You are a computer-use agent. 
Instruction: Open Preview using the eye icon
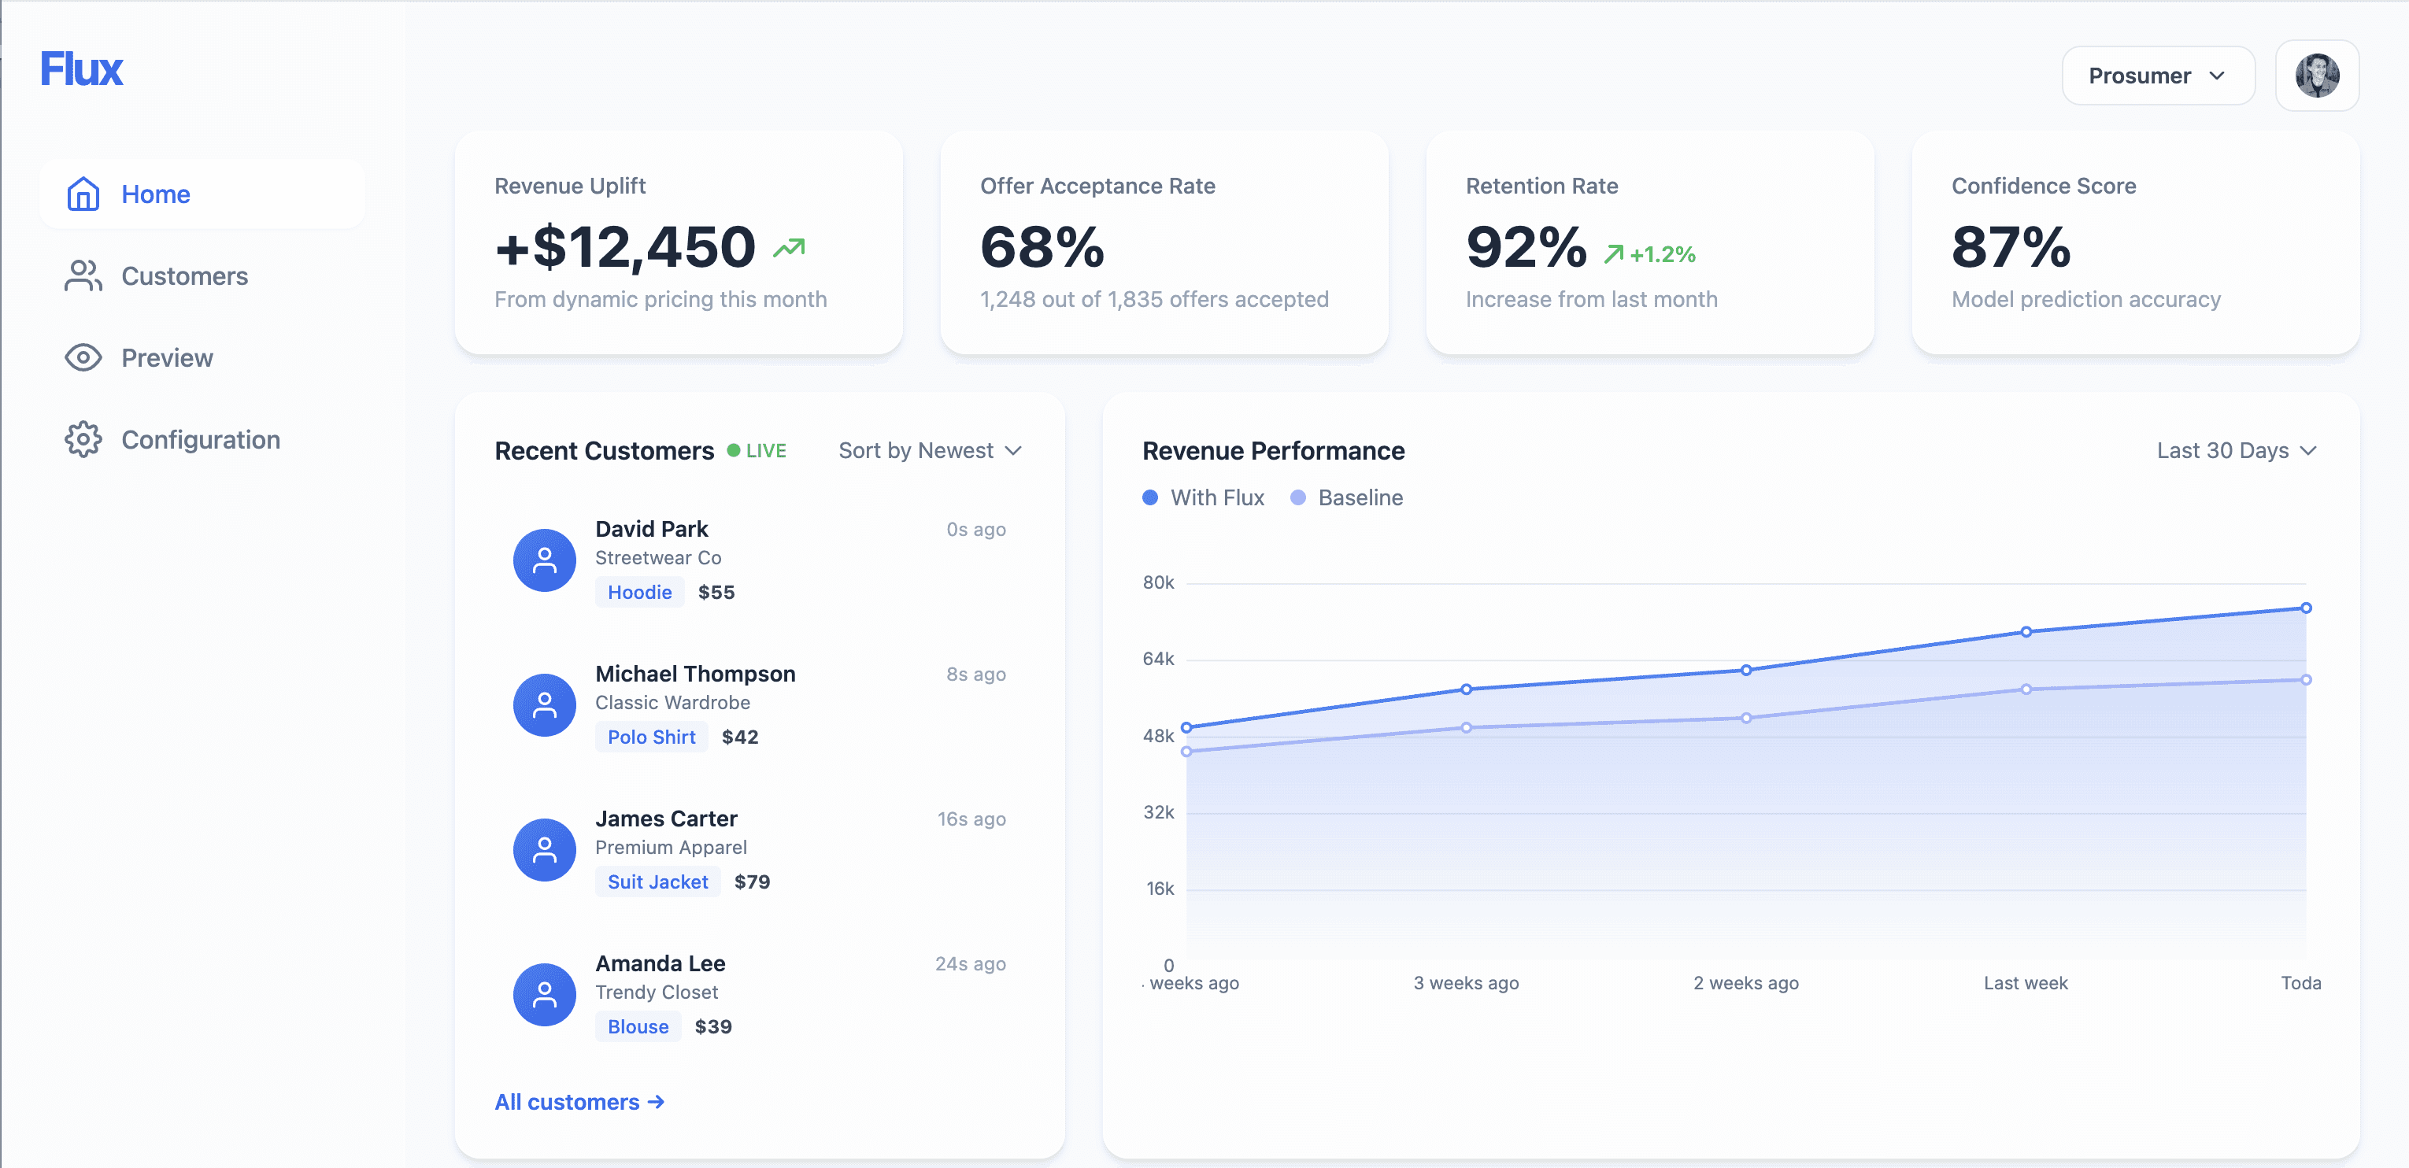point(83,357)
